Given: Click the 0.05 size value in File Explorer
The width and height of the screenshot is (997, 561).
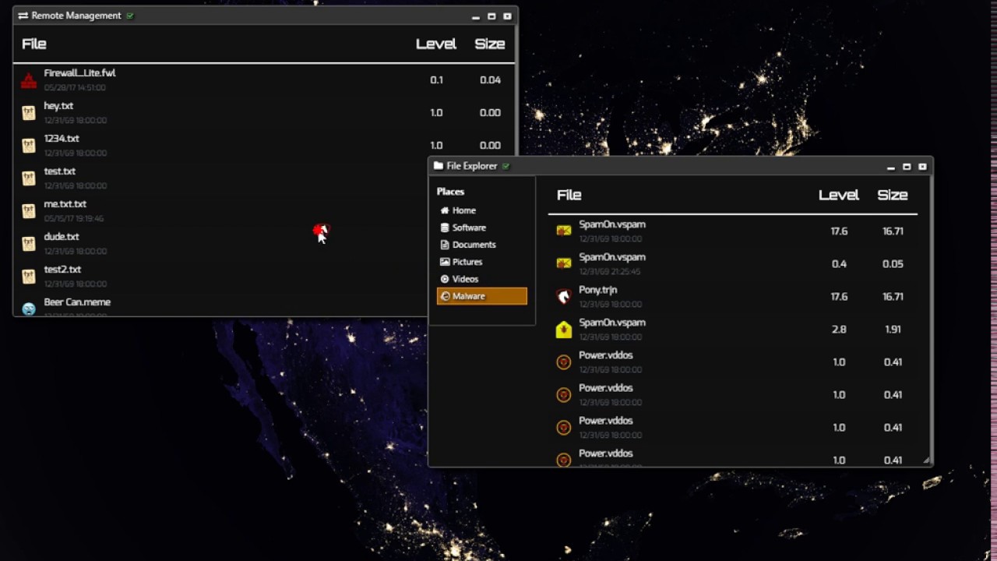Looking at the screenshot, I should [x=893, y=264].
